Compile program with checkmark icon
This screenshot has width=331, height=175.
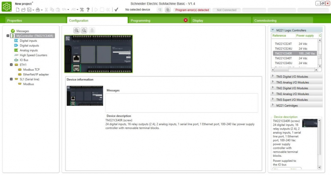[116, 10]
